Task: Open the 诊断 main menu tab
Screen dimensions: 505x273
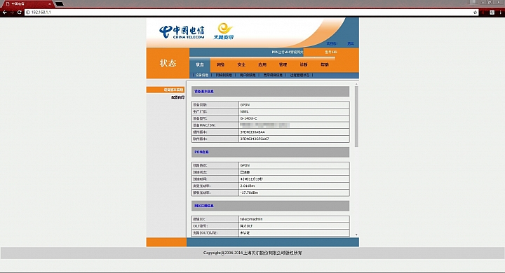Action: 304,64
